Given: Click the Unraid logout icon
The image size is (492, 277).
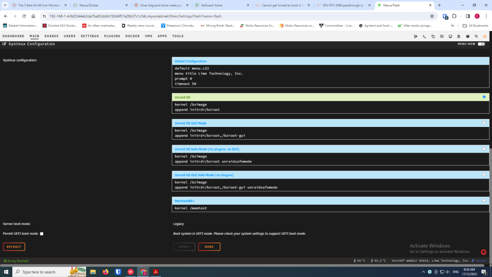Looking at the screenshot, I should coord(415,36).
